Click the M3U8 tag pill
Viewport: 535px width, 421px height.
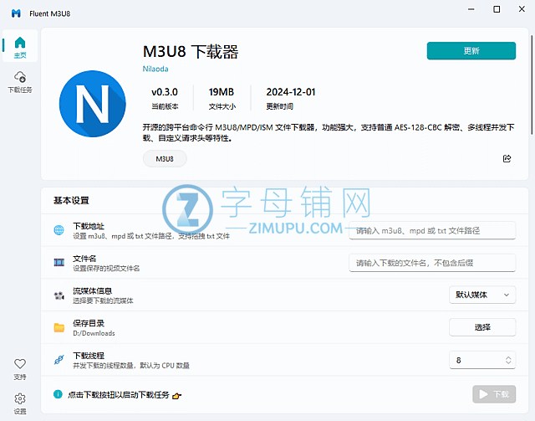165,158
